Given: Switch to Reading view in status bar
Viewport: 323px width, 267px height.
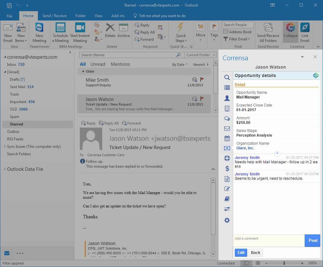Looking at the screenshot, I should click(x=258, y=263).
